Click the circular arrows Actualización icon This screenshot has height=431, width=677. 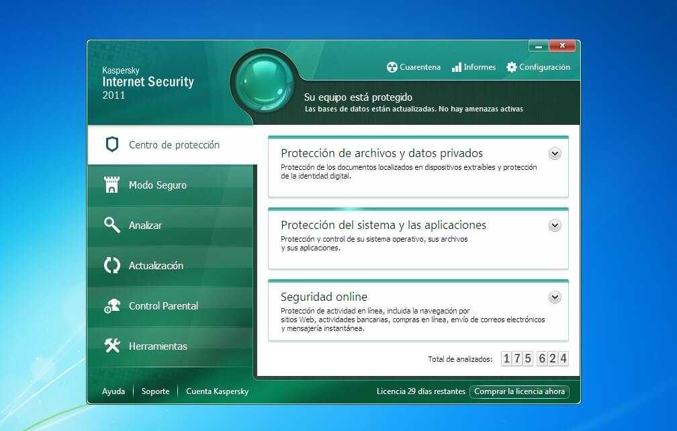(x=111, y=265)
